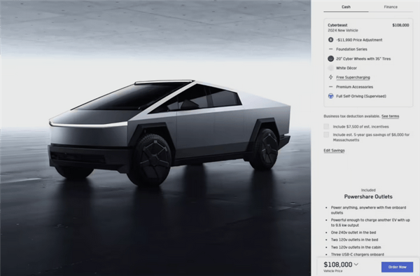The image size is (420, 276).
Task: Open the See terms link
Action: tap(391, 116)
